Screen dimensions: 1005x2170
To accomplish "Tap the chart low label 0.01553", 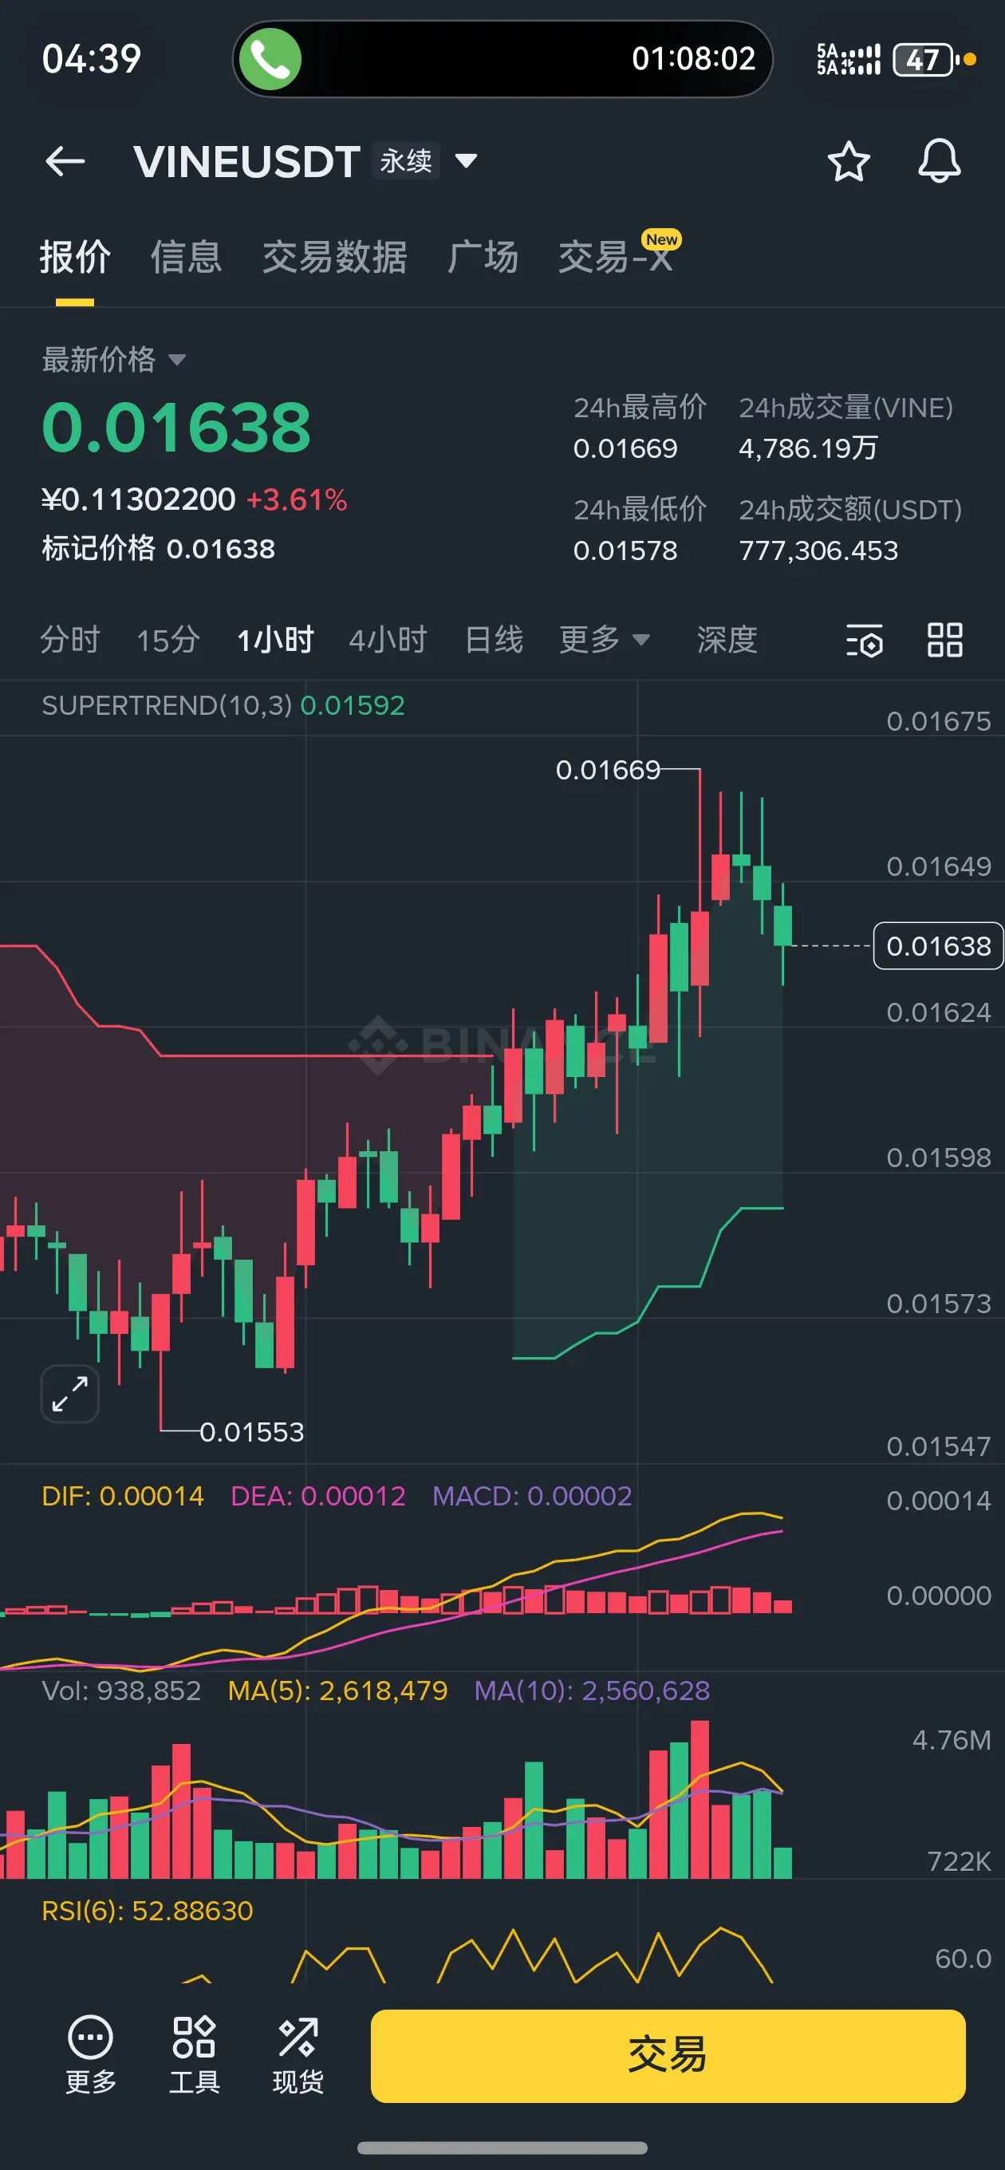I will coord(251,1431).
